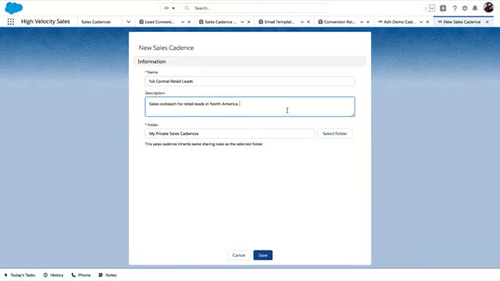Click the Select Folder button
The width and height of the screenshot is (500, 281).
click(335, 133)
